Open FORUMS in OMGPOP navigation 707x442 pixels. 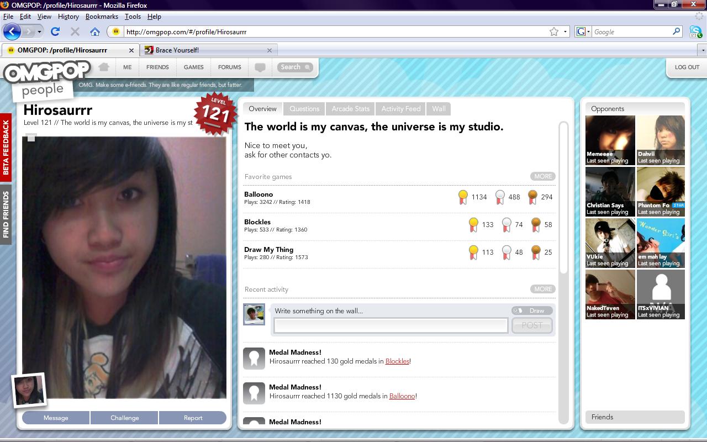[x=229, y=67]
